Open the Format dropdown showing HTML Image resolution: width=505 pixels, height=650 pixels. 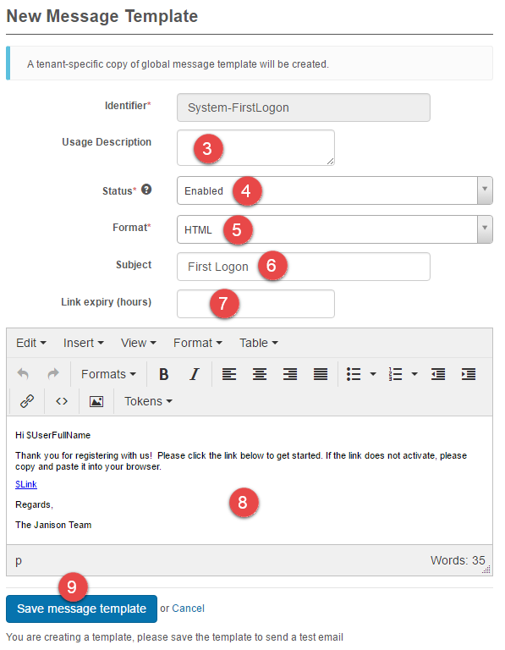335,229
